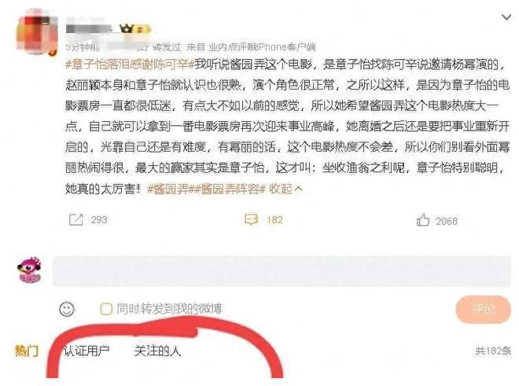
Task: Click inside the comment input box
Action: [282, 270]
